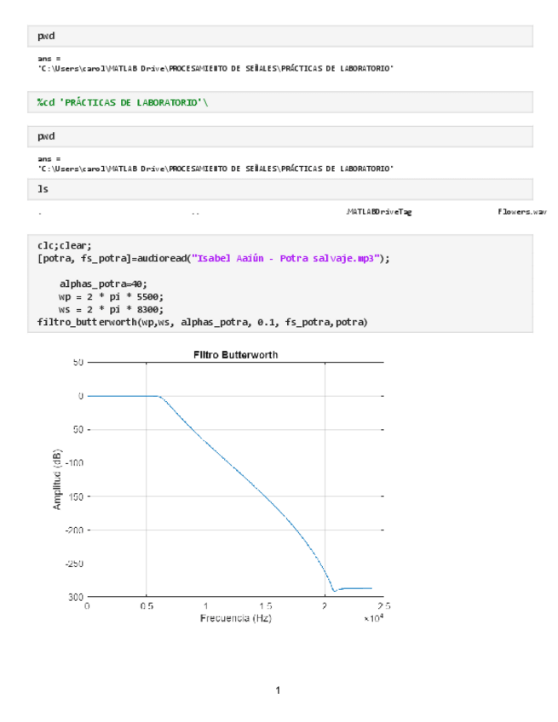
Task: Click the filtro_butterworth function call line
Action: click(x=202, y=322)
